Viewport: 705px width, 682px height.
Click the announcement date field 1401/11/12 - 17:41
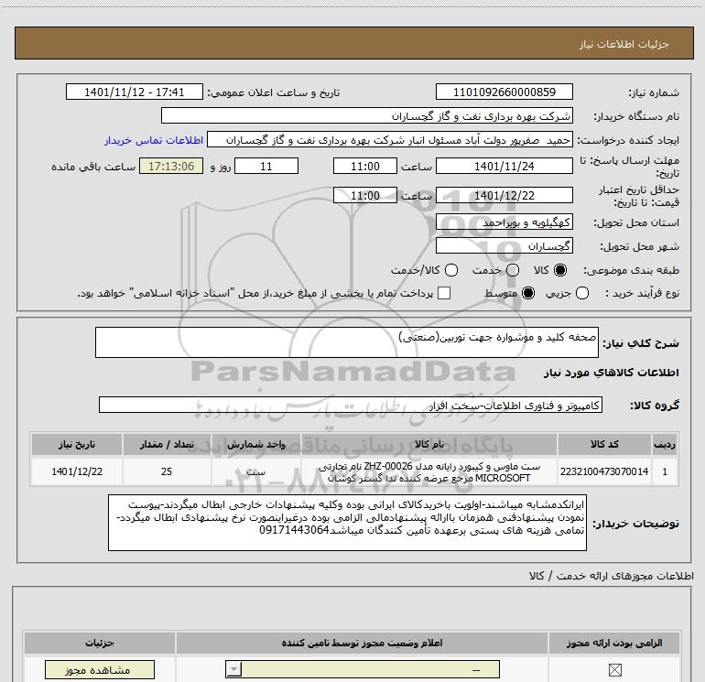pos(135,92)
